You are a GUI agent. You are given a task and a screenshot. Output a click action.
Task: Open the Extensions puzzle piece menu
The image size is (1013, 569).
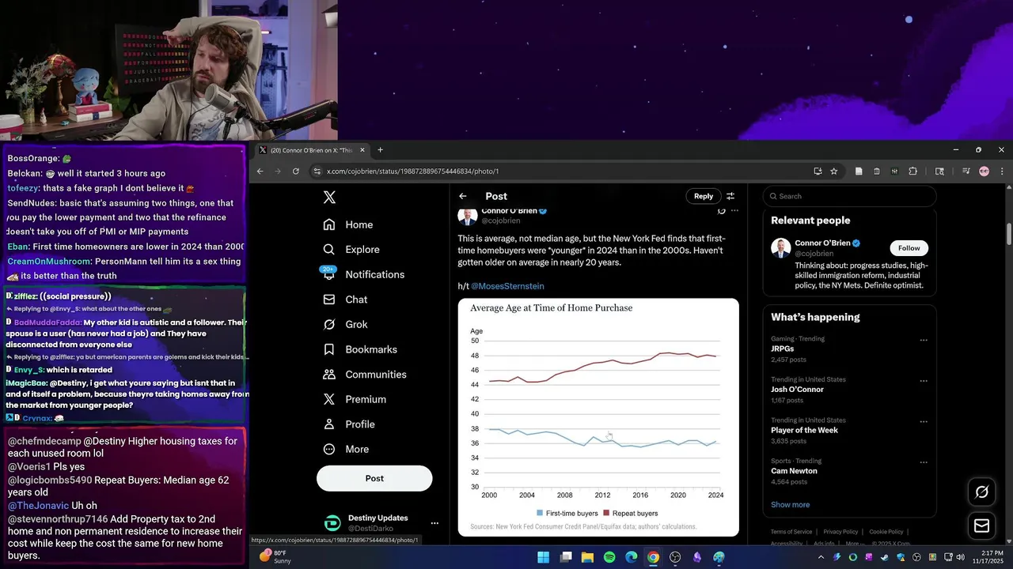pos(912,171)
